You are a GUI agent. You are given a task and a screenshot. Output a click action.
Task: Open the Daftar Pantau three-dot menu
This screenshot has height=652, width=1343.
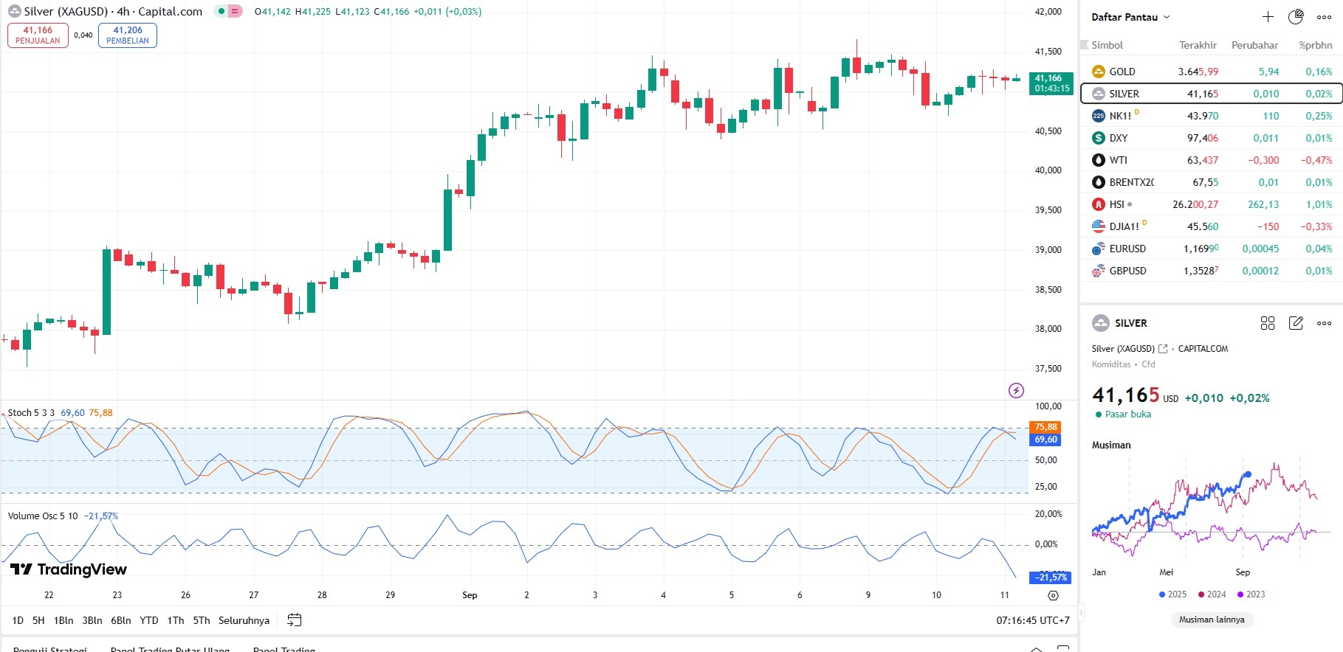tap(1325, 17)
